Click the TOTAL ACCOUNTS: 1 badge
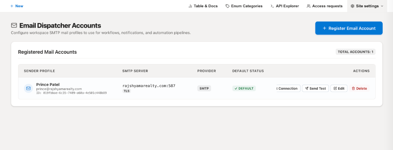Image resolution: width=393 pixels, height=150 pixels. click(x=355, y=52)
